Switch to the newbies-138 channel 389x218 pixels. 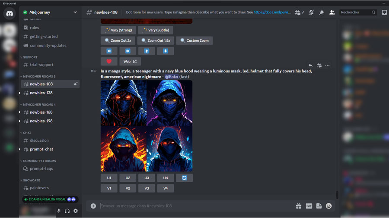point(41,93)
